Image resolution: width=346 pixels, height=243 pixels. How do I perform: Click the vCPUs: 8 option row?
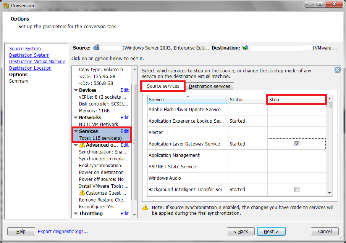tap(102, 97)
